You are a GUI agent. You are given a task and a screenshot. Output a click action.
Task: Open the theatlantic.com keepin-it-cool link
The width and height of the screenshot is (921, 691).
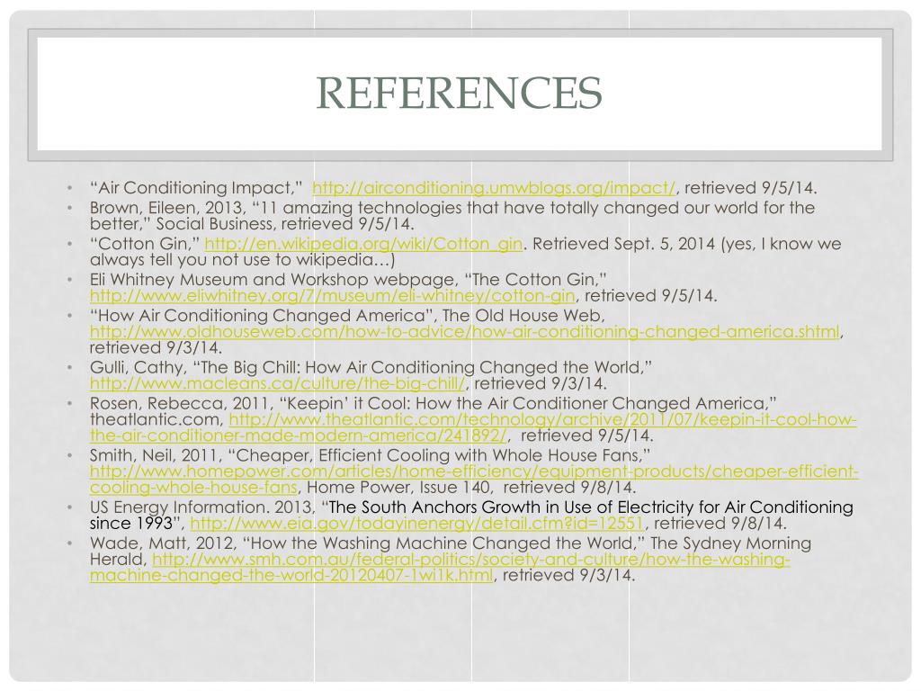(473, 427)
